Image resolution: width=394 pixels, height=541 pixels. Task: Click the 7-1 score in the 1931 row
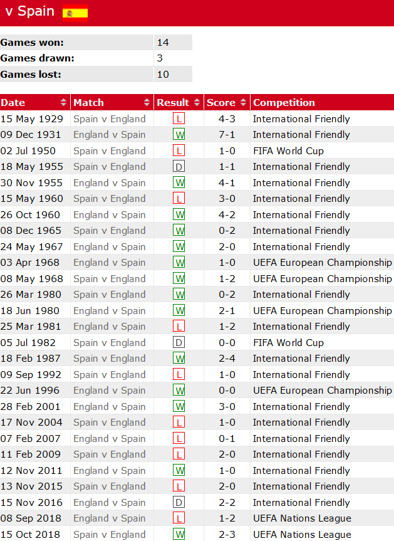(x=227, y=135)
